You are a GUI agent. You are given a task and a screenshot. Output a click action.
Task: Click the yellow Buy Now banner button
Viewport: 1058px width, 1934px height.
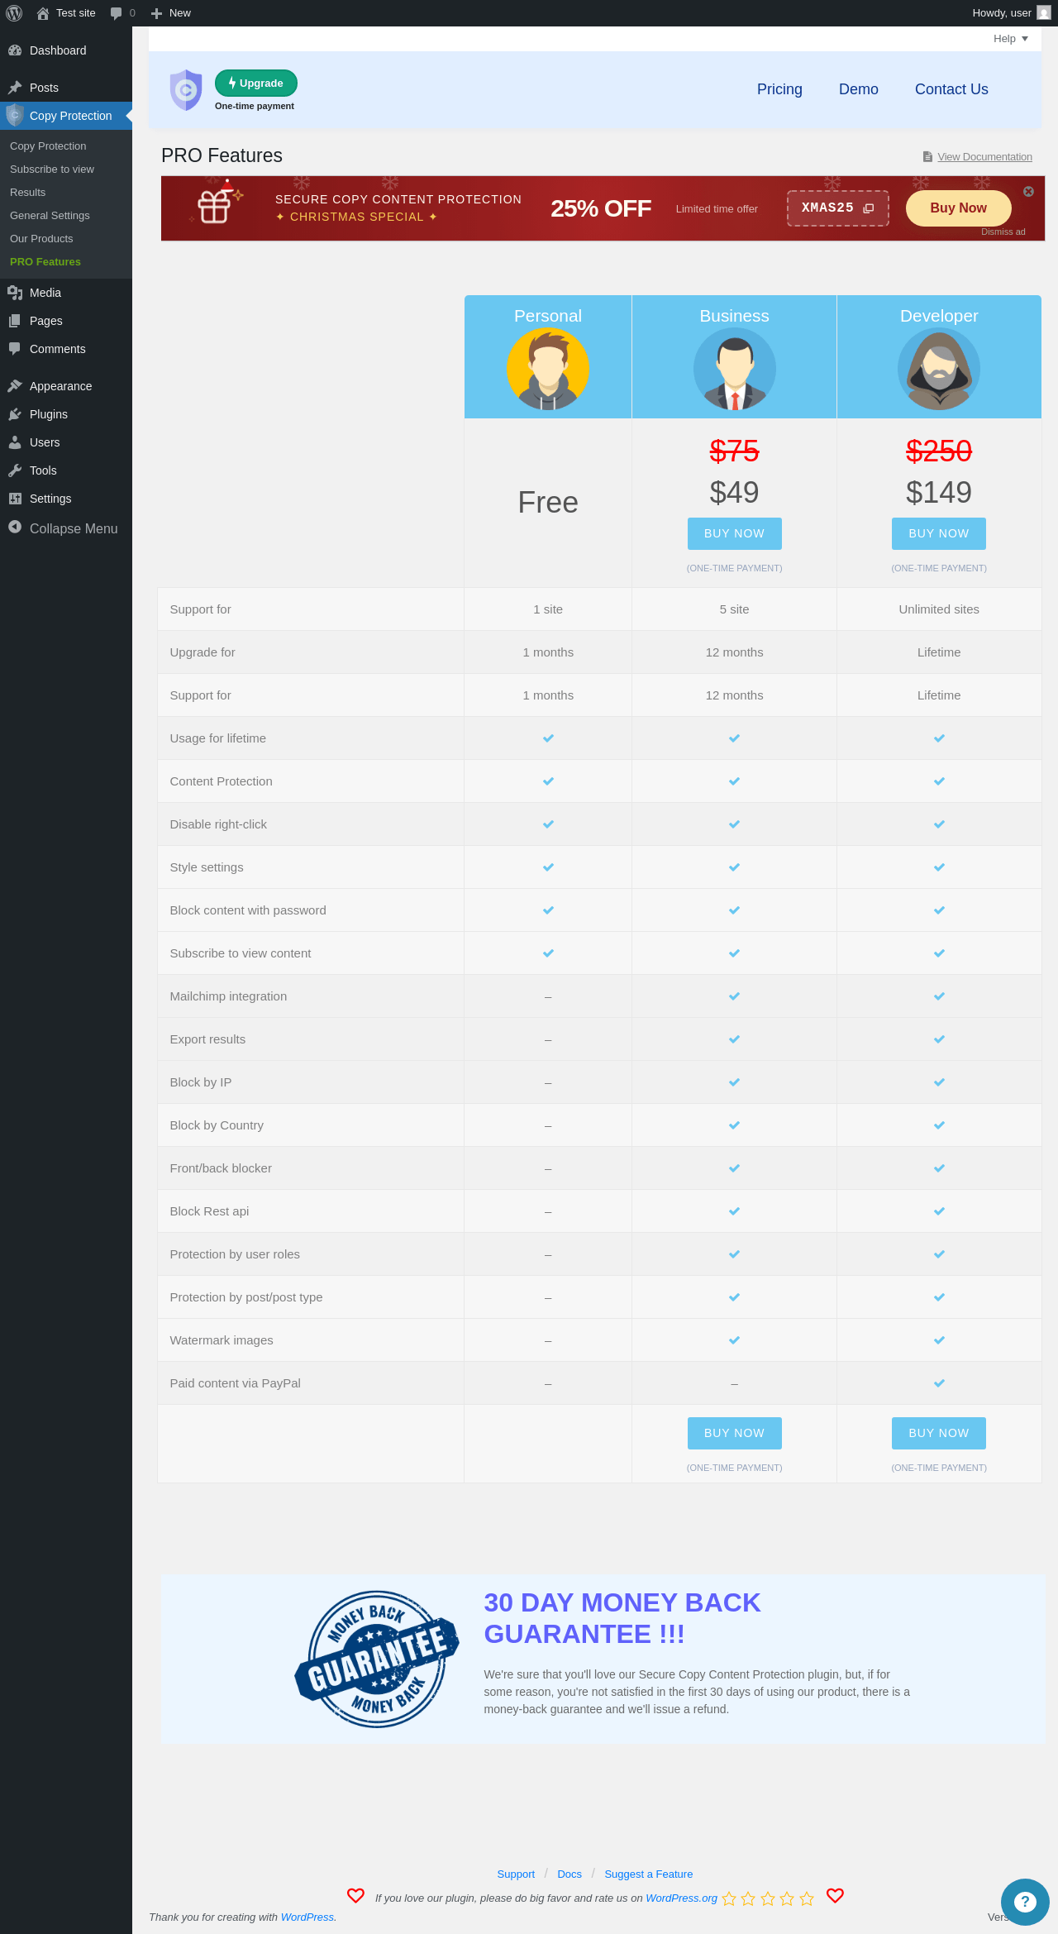958,208
